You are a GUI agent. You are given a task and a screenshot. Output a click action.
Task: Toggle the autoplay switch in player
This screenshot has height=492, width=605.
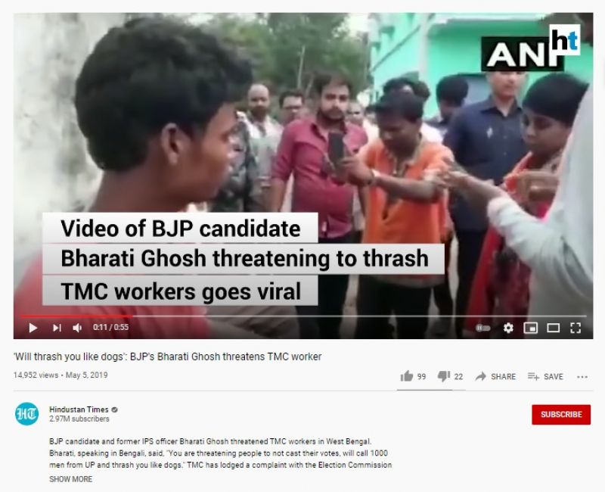[x=483, y=329]
